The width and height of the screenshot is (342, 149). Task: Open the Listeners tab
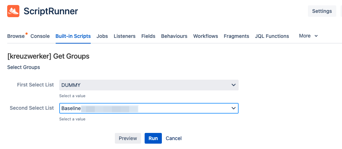pyautogui.click(x=125, y=36)
